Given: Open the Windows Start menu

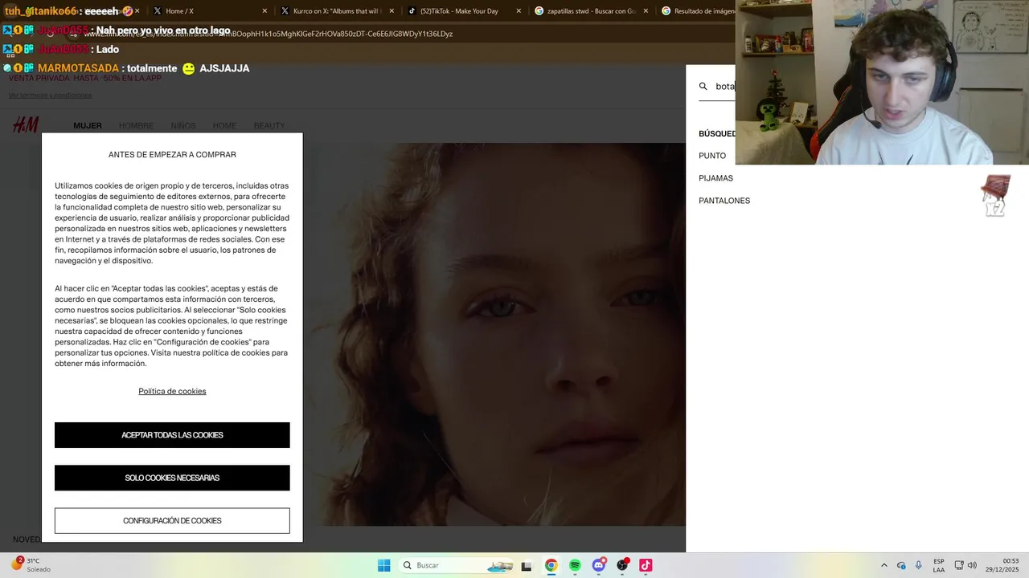Looking at the screenshot, I should [x=384, y=565].
